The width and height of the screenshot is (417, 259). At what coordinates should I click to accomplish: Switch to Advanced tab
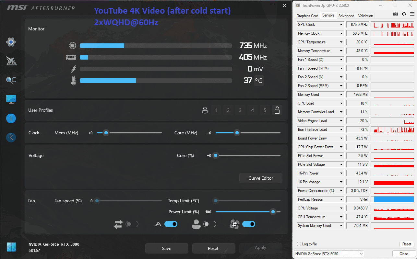(346, 16)
